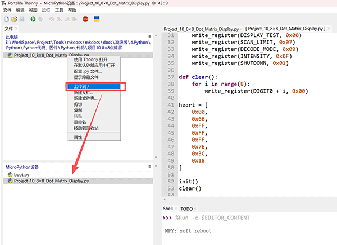The width and height of the screenshot is (337, 245).
Task: Close the Shell tab
Action: click(176, 209)
